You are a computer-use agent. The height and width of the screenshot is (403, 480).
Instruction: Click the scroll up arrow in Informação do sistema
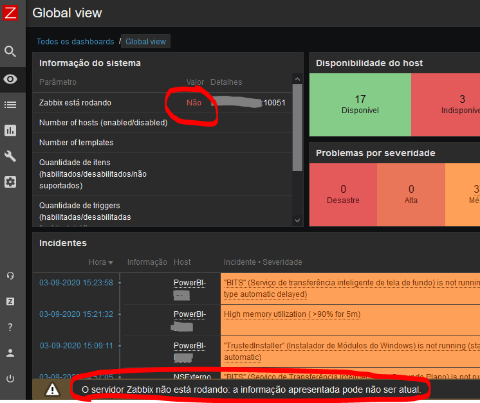point(297,79)
